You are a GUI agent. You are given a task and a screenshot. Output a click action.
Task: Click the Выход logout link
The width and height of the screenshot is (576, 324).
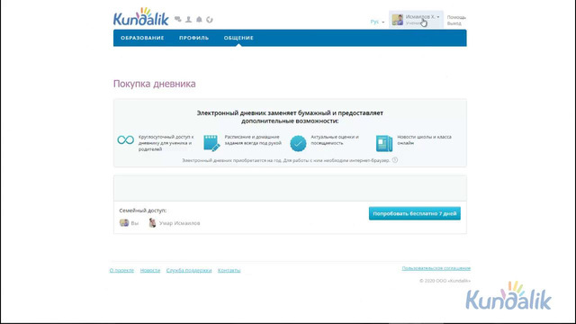[x=454, y=23]
